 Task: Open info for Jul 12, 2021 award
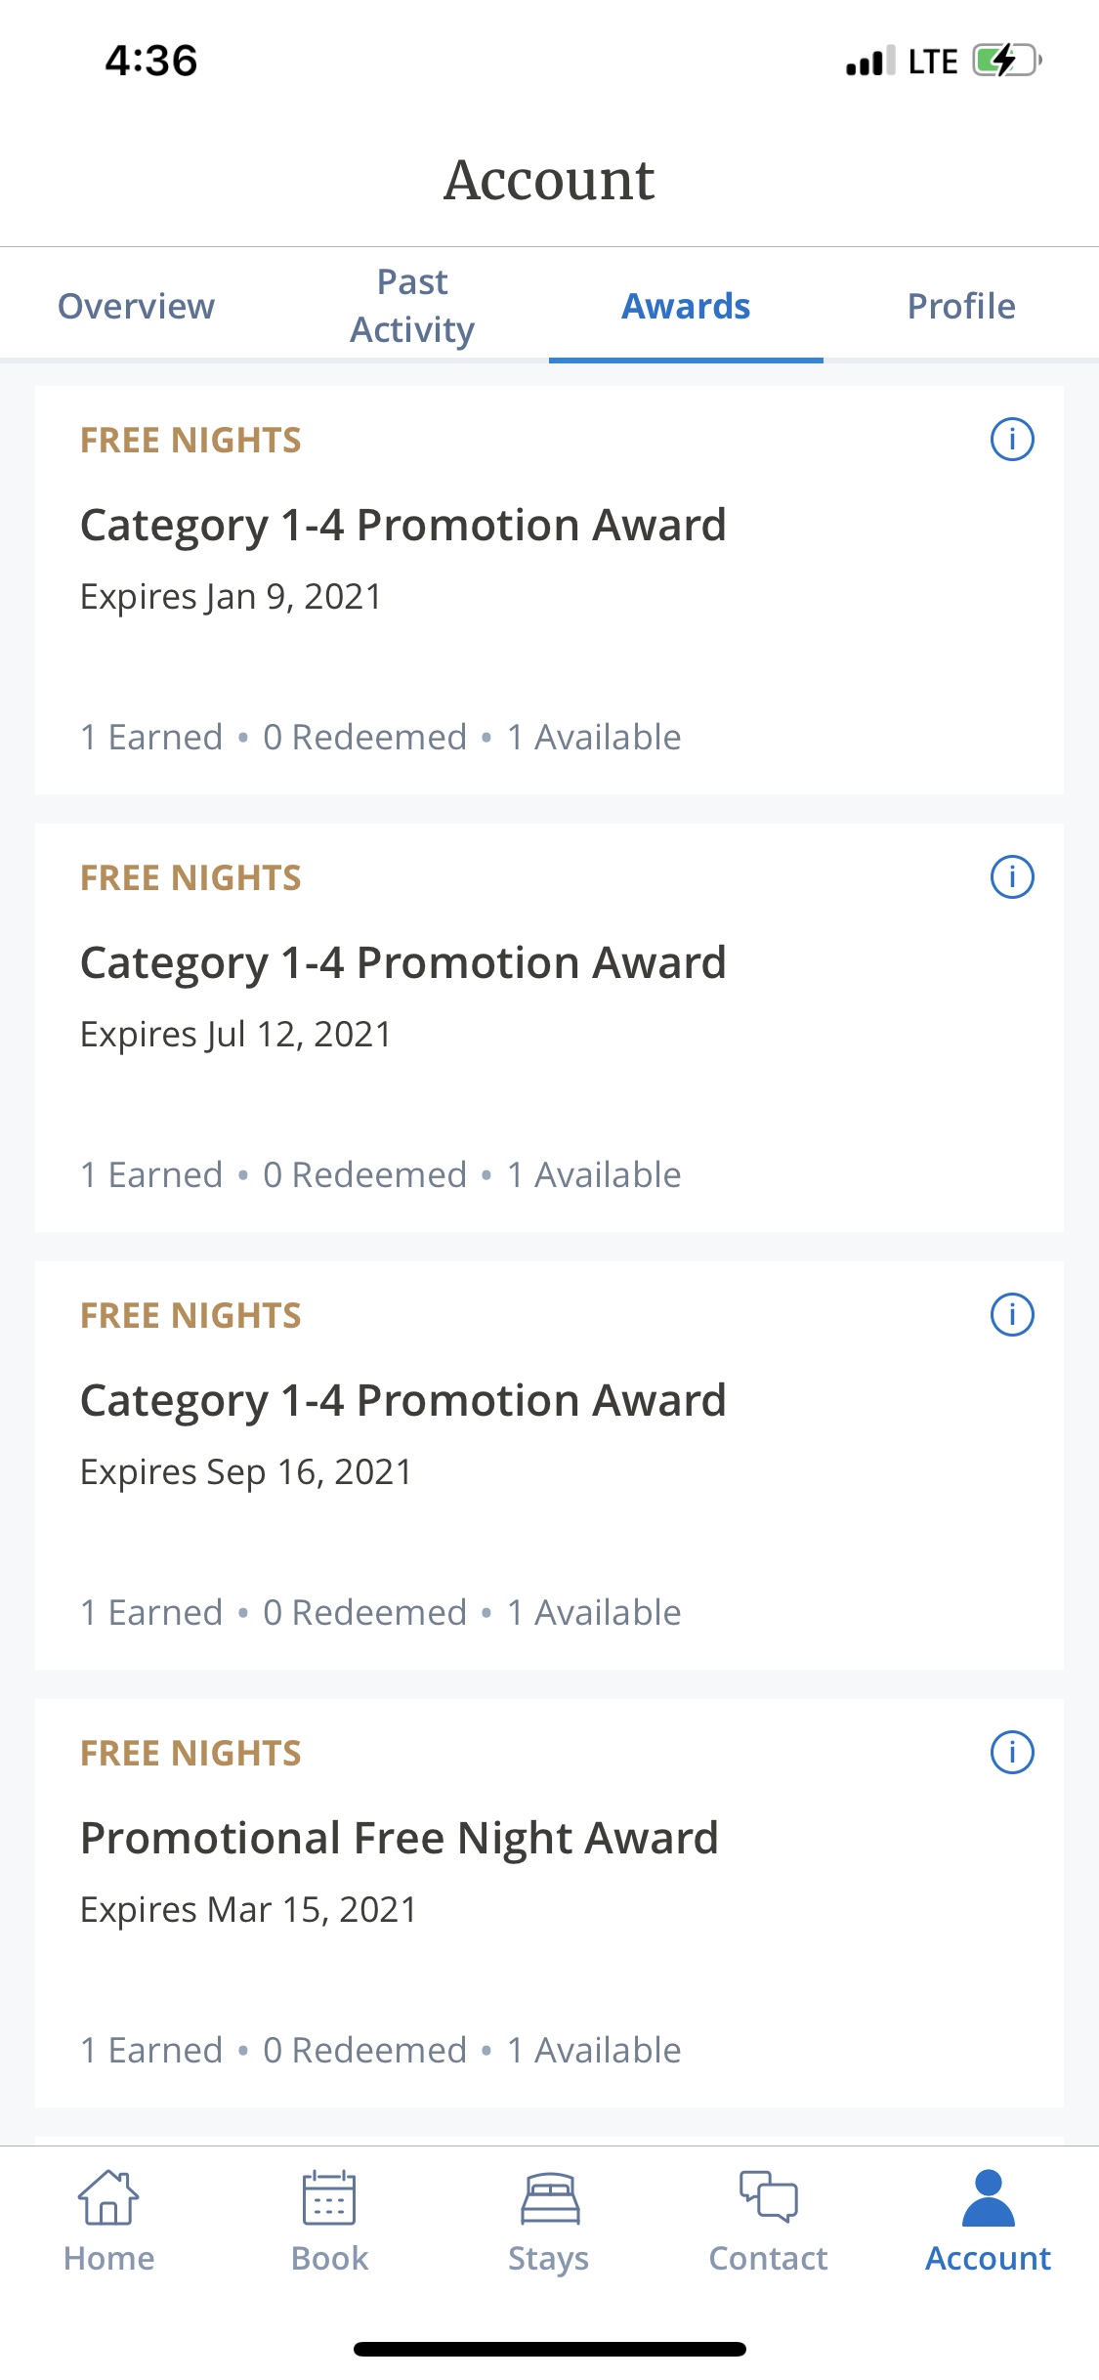pos(1012,877)
